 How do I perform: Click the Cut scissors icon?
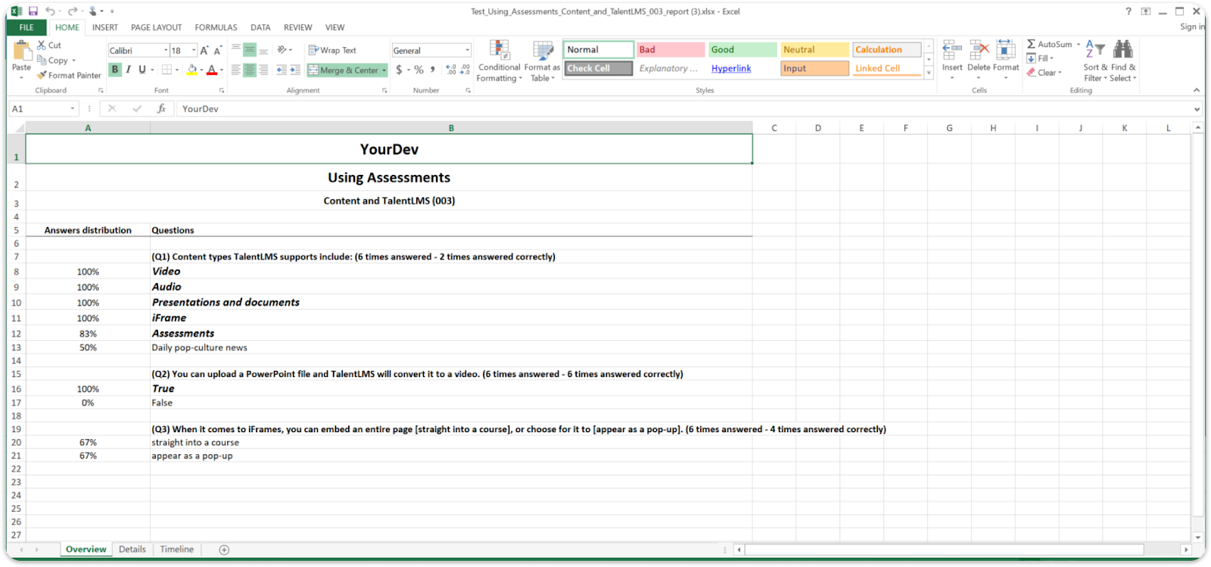(42, 45)
